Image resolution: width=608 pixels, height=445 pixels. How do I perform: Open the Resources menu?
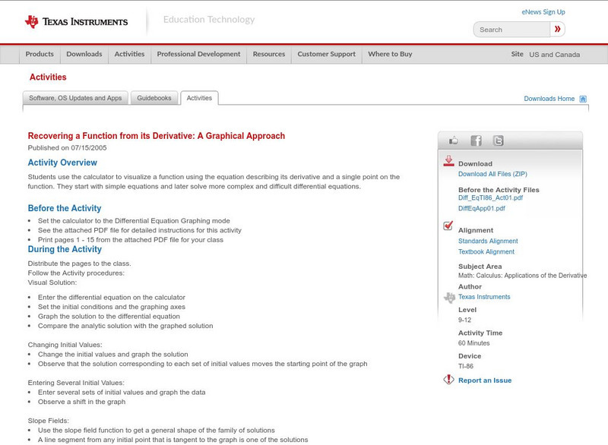pyautogui.click(x=269, y=54)
